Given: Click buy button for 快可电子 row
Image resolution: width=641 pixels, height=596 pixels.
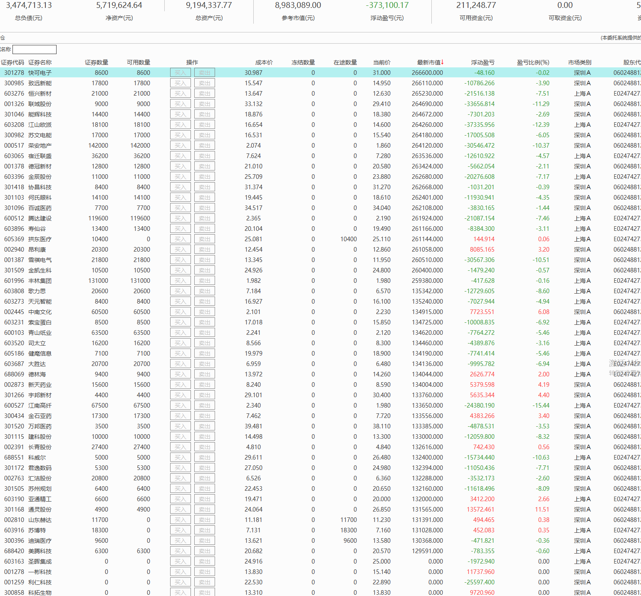Looking at the screenshot, I should [181, 73].
